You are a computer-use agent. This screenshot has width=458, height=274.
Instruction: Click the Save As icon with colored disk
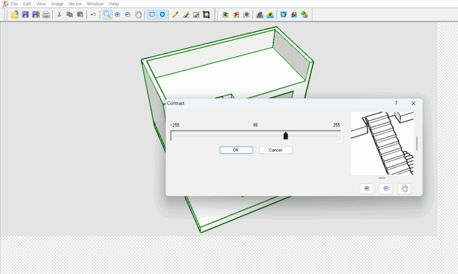point(36,15)
